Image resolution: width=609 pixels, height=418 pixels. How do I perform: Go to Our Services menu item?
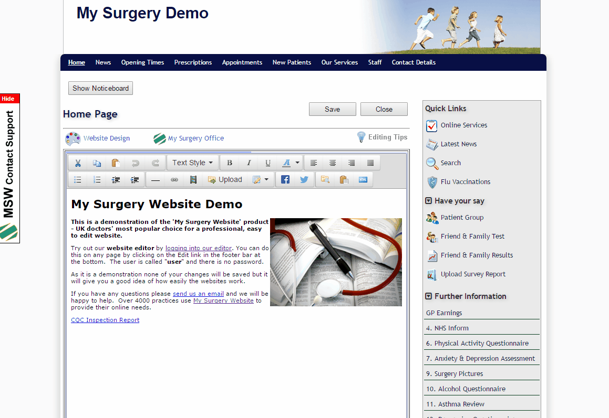click(339, 62)
